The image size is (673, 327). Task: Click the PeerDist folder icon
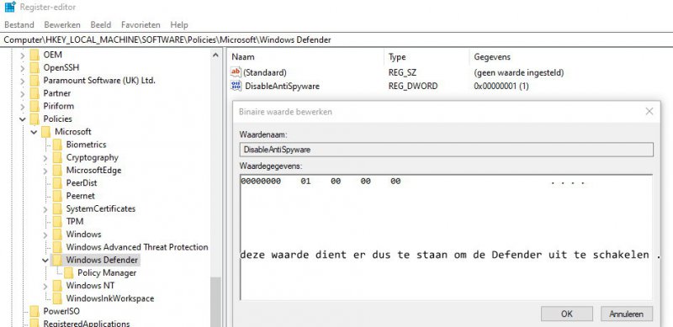(x=57, y=183)
